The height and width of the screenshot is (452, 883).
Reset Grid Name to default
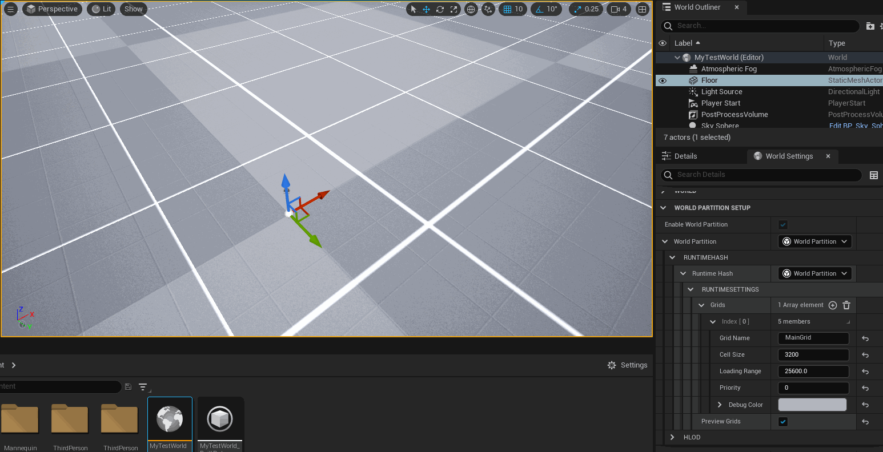[x=865, y=338]
